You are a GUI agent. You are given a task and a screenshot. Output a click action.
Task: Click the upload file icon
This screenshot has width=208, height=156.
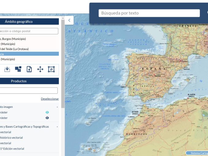pyautogui.click(x=29, y=69)
